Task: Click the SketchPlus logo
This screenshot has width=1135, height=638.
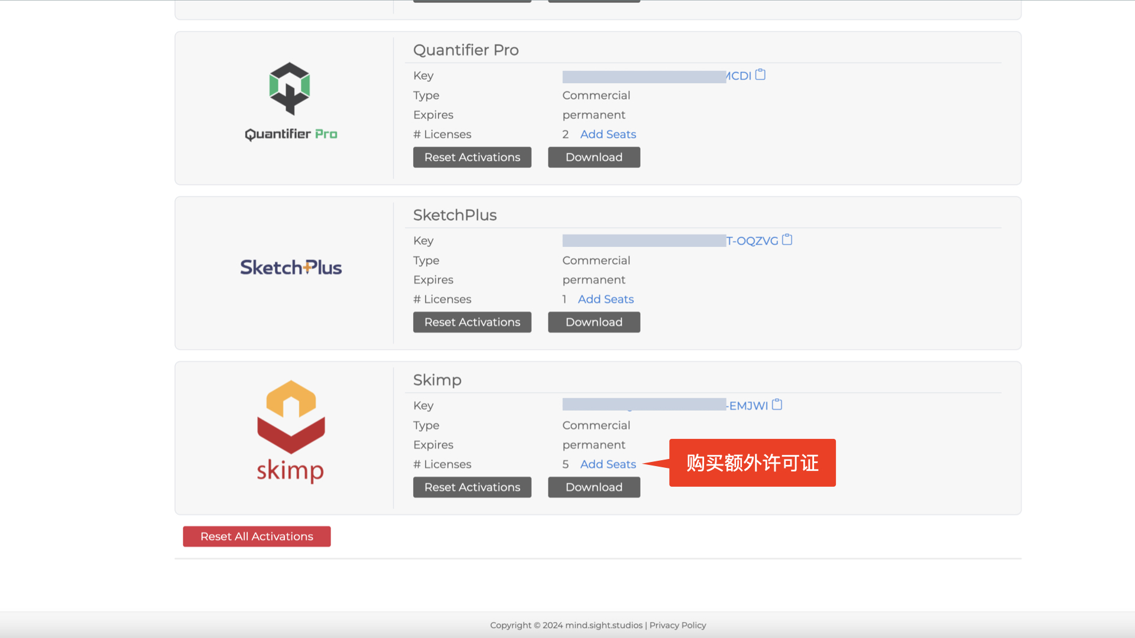Action: coord(290,266)
